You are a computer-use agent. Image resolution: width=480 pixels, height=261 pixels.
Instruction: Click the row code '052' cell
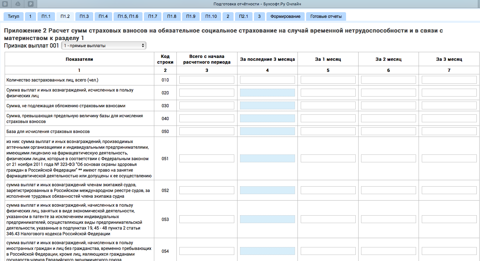pos(165,191)
